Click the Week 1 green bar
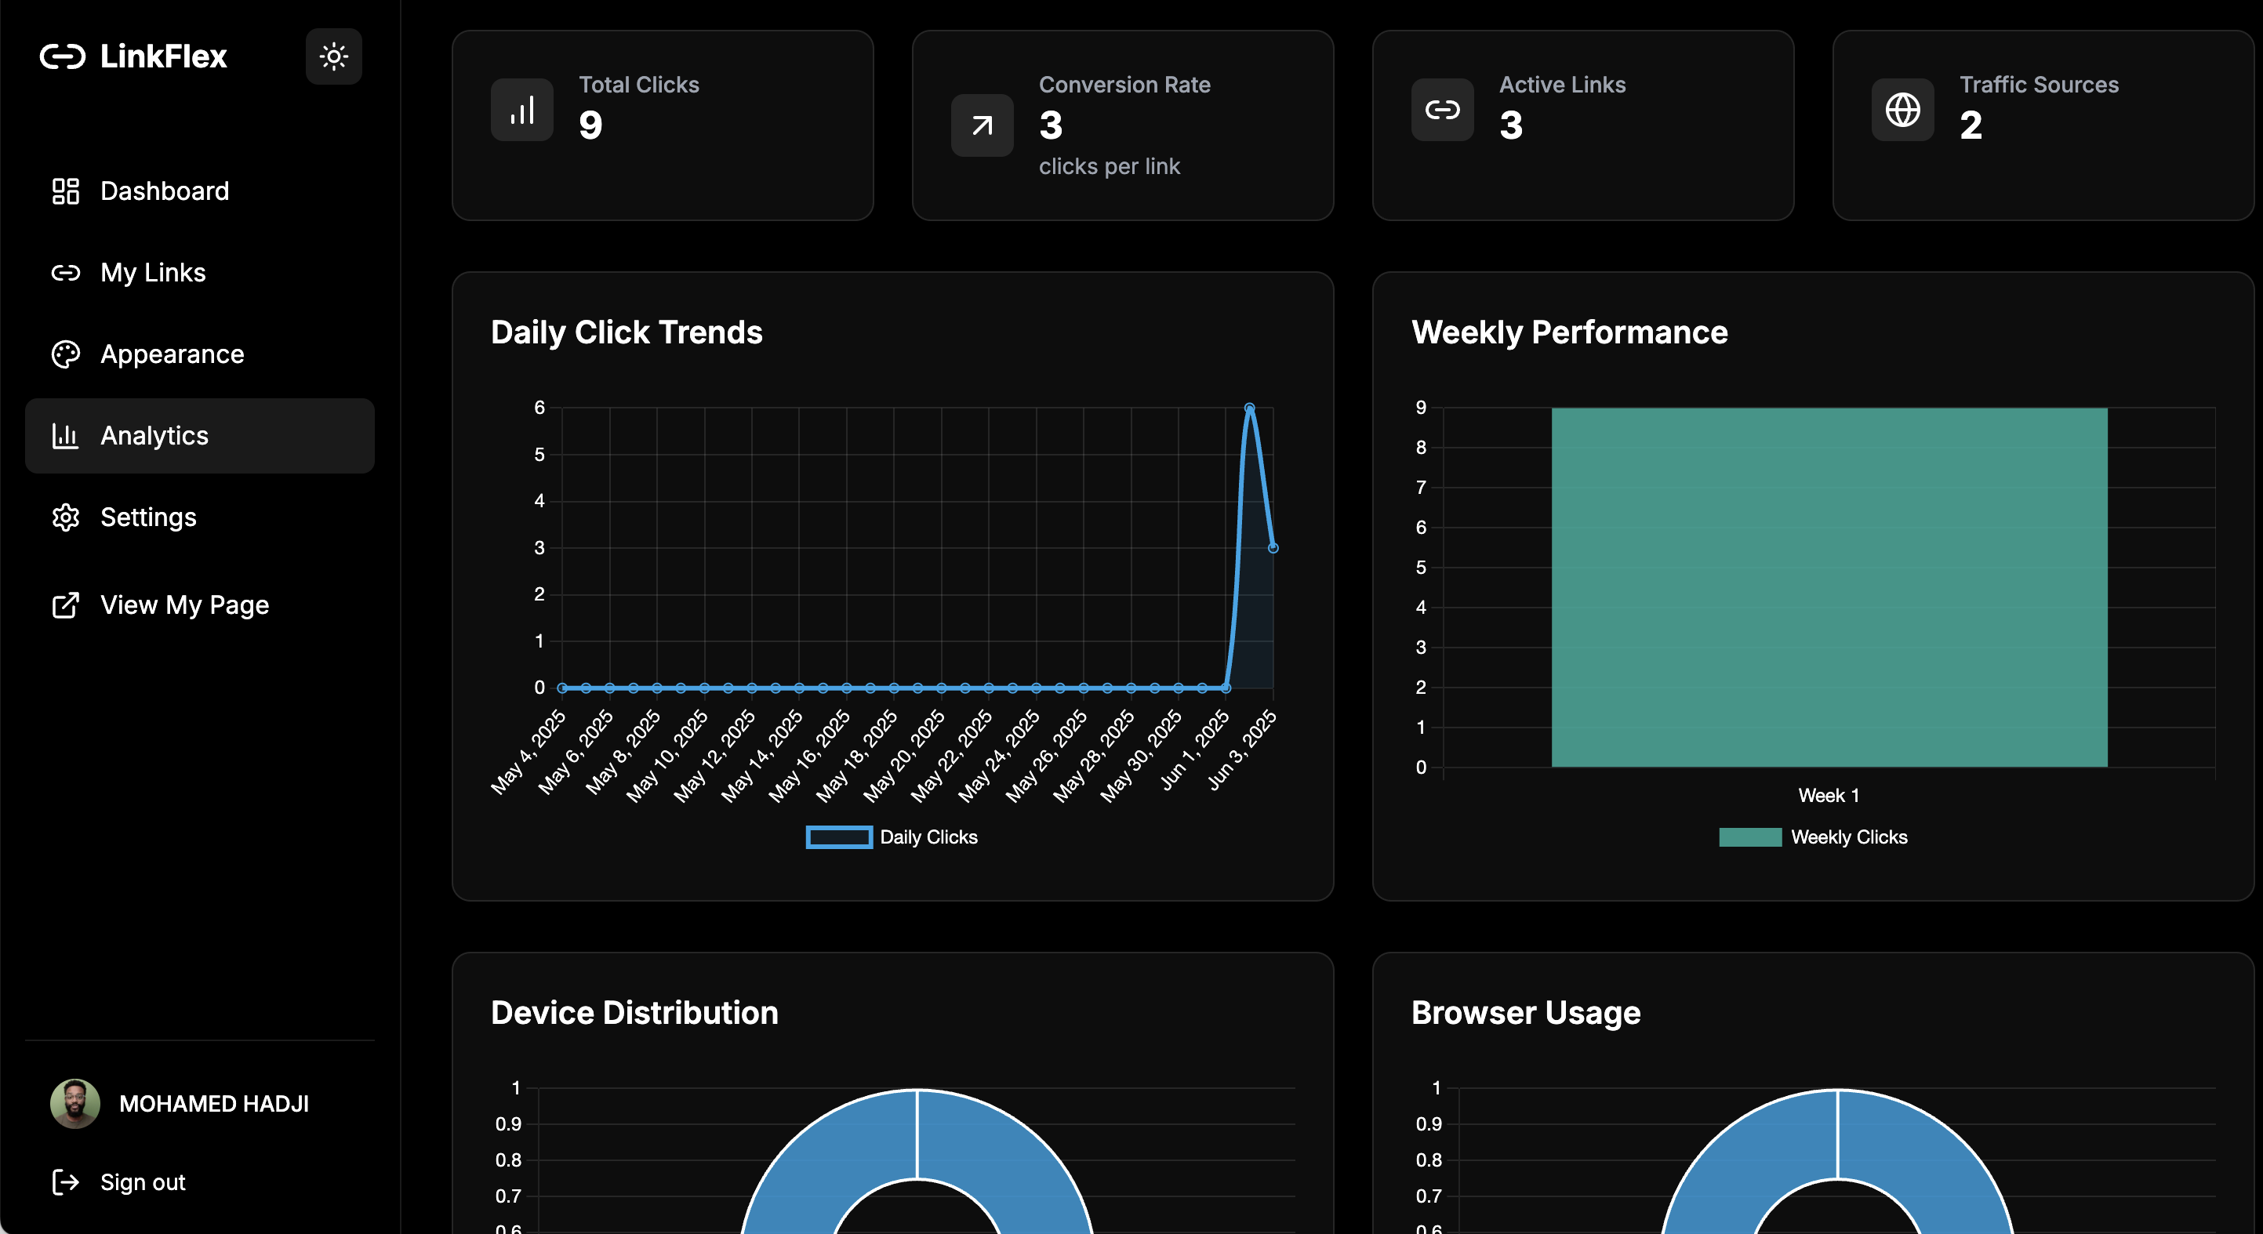The width and height of the screenshot is (2263, 1234). pos(1829,586)
